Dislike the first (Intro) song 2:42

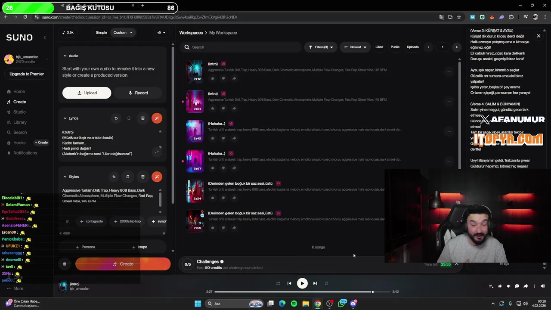[223, 78]
